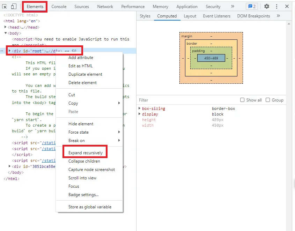Viewport: 295px width, 231px height.
Task: Expand the div id="root" node arrow
Action: (9, 51)
